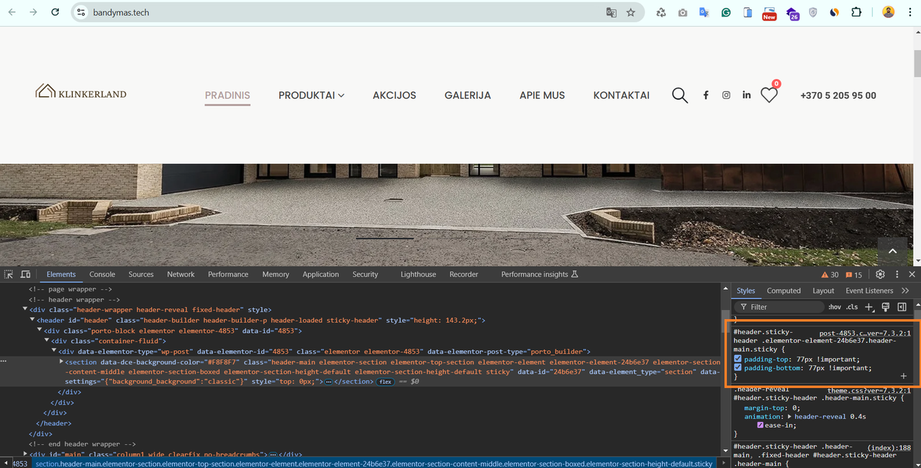Uncheck the padding-bottom declaration checkbox
This screenshot has width=921, height=468.
[738, 367]
